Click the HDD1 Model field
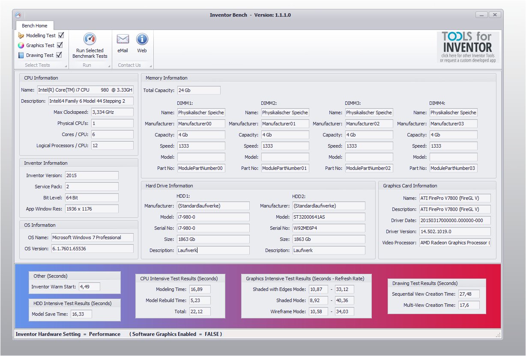Image resolution: width=526 pixels, height=356 pixels. coord(213,217)
